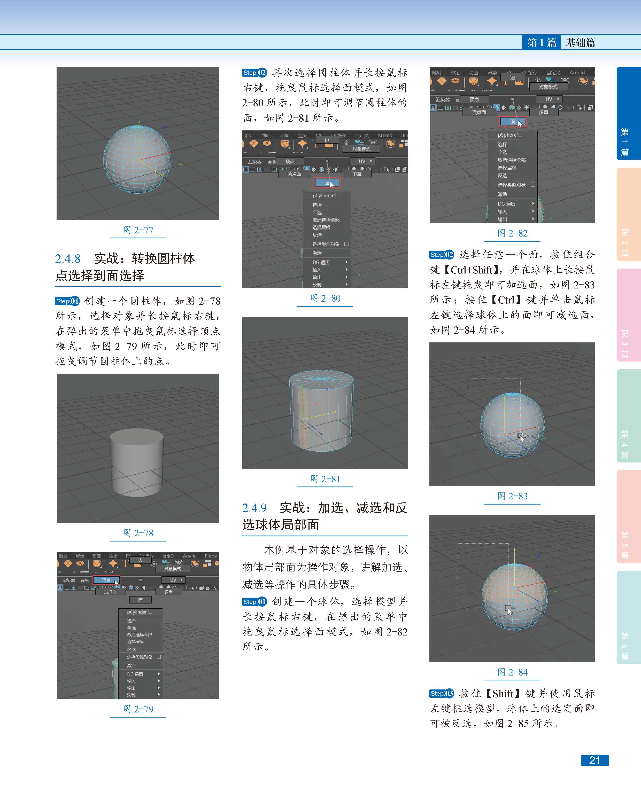Click the polygon plane shelf icon in Figure 2-79
641x793 pixels.
point(68,564)
